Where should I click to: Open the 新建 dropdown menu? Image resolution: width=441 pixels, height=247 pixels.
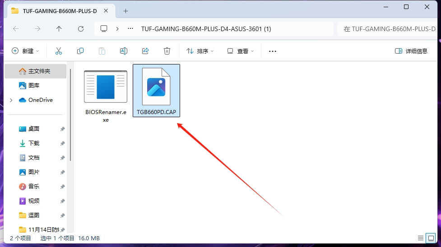[25, 51]
